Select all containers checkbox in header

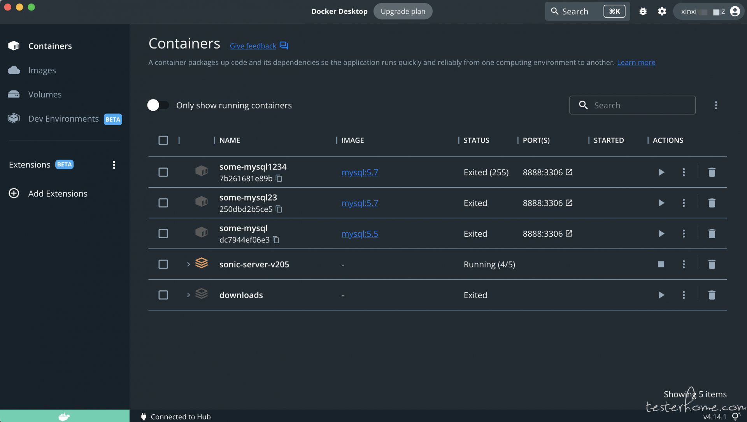163,140
